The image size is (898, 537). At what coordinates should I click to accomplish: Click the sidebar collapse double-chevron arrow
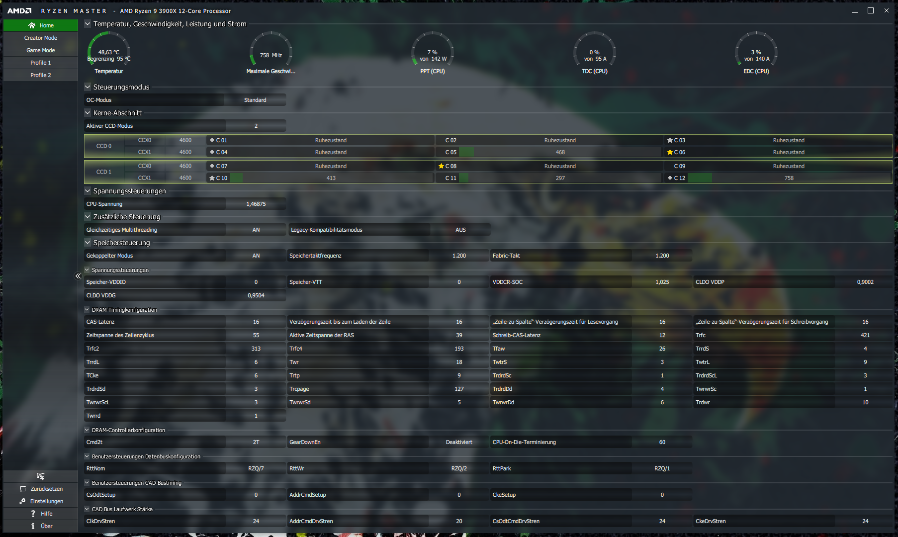(78, 276)
